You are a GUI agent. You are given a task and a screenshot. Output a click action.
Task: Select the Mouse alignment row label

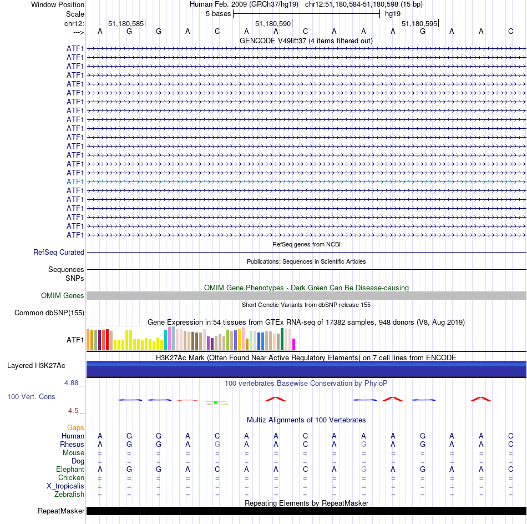pyautogui.click(x=73, y=453)
